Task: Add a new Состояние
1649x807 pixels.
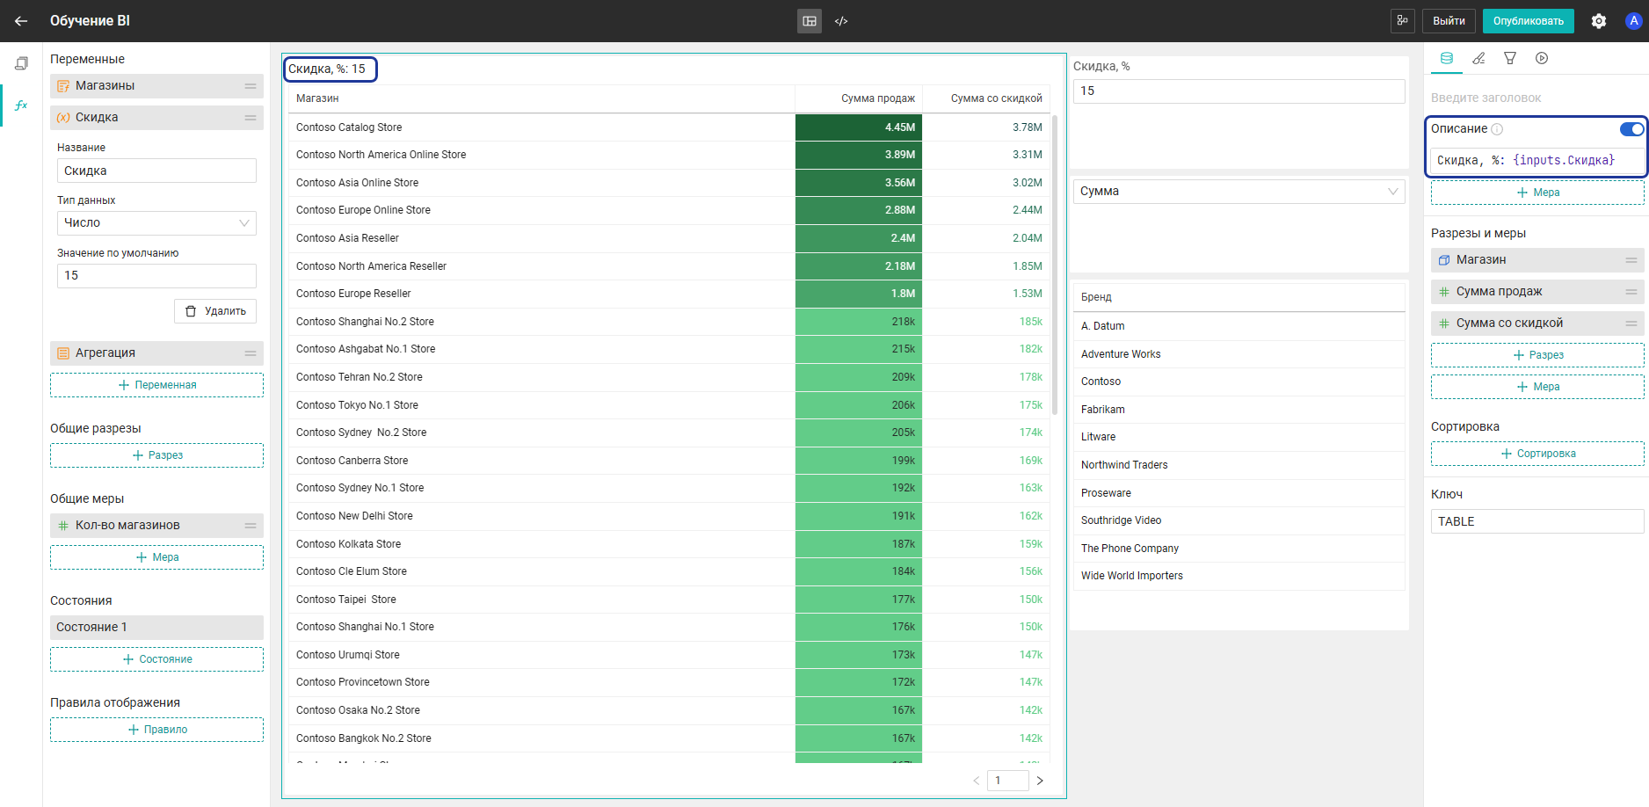Action: pos(156,659)
